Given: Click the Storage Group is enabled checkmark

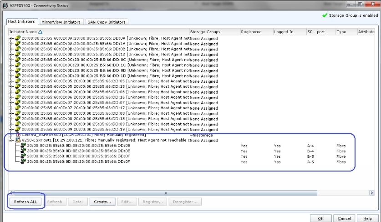Looking at the screenshot, I should point(325,15).
